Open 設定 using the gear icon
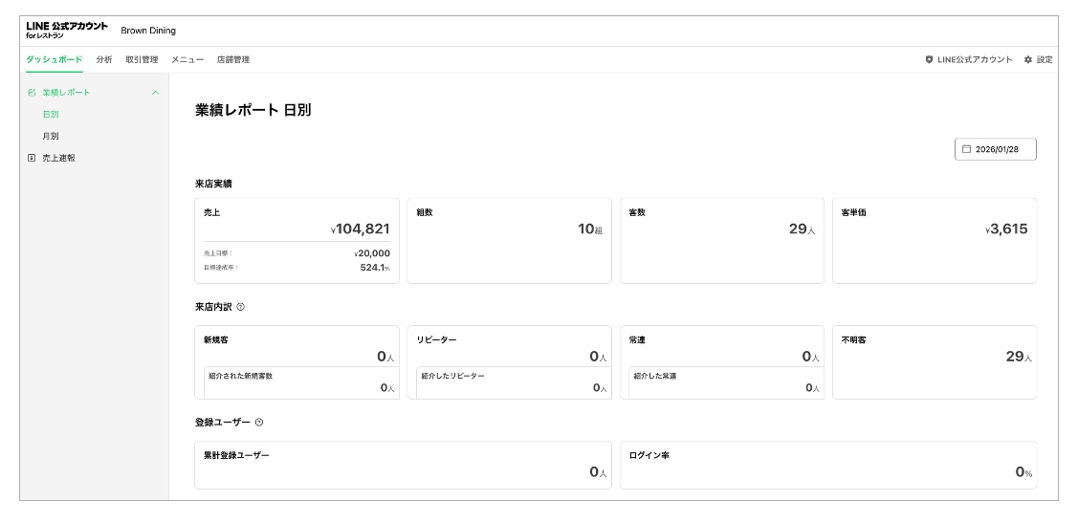Screen dimensions: 1078x523 pyautogui.click(x=1028, y=59)
